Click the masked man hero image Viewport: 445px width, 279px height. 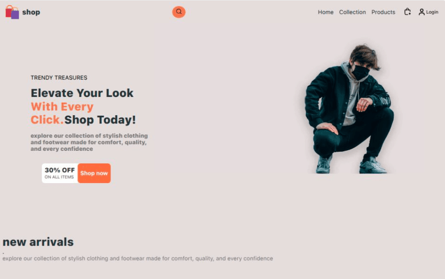(x=349, y=108)
